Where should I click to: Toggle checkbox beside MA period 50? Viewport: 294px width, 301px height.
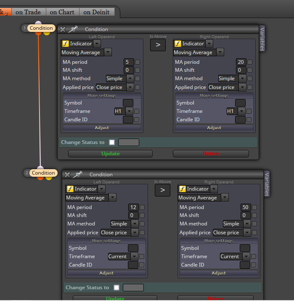(x=254, y=207)
